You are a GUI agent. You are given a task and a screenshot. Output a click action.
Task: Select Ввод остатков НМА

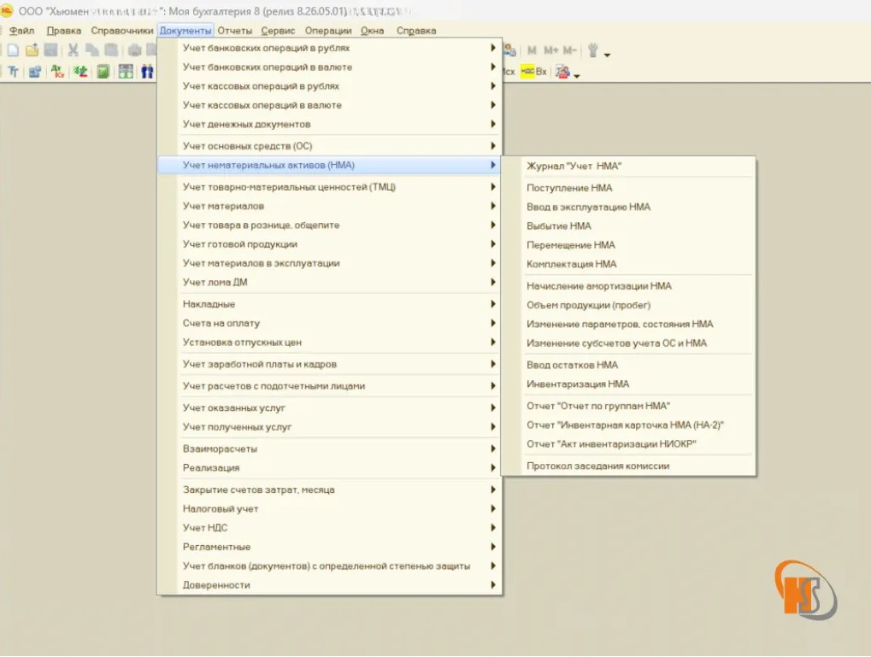point(628,365)
